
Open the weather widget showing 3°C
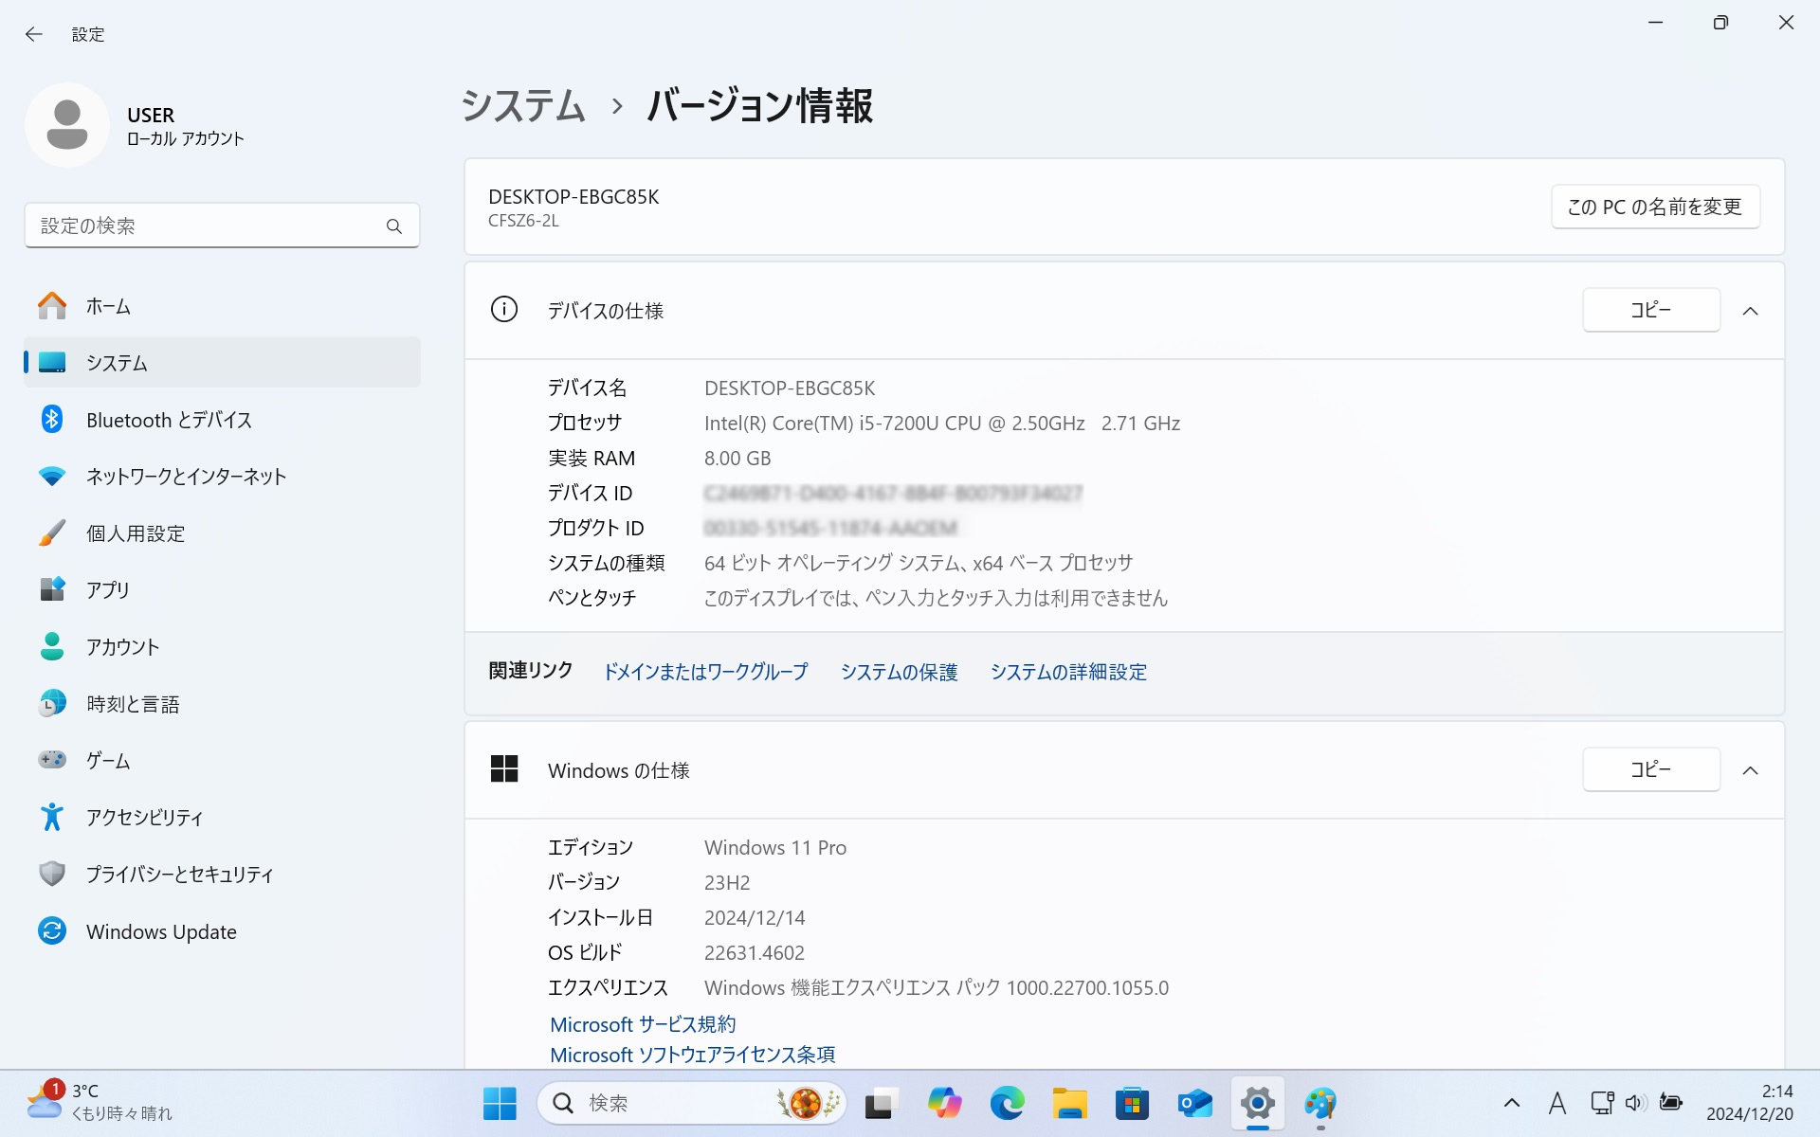[100, 1103]
